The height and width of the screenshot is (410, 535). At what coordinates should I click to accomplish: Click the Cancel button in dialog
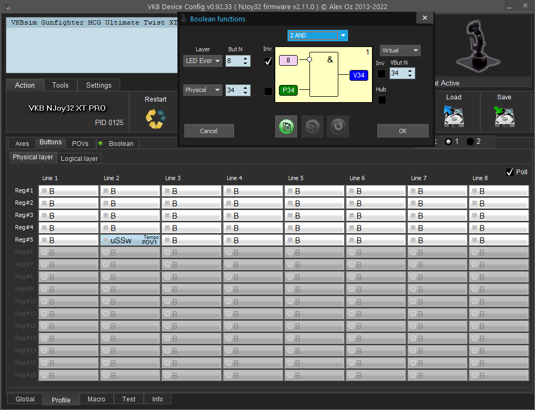(x=208, y=131)
